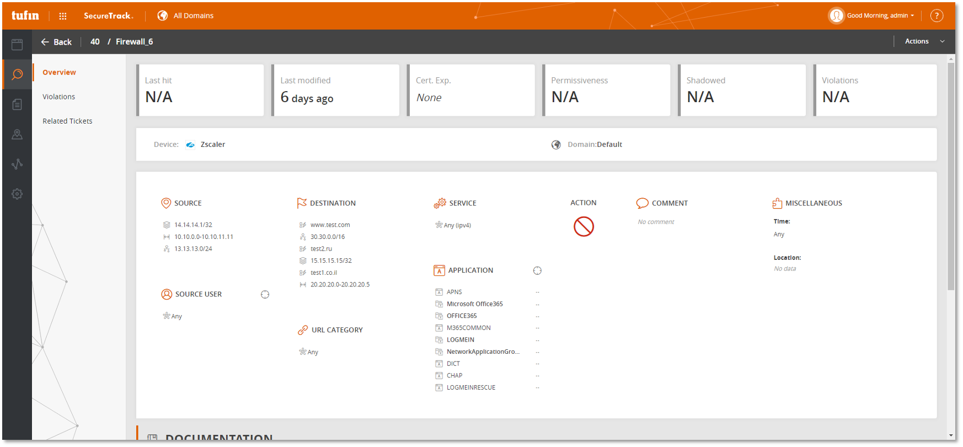This screenshot has height=447, width=963.
Task: Click the Tufin logo
Action: 25,15
